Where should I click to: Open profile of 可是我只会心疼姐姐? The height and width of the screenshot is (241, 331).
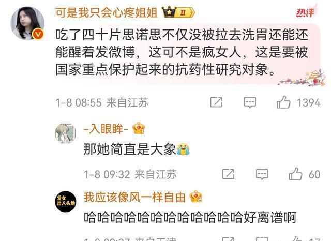pyautogui.click(x=107, y=12)
